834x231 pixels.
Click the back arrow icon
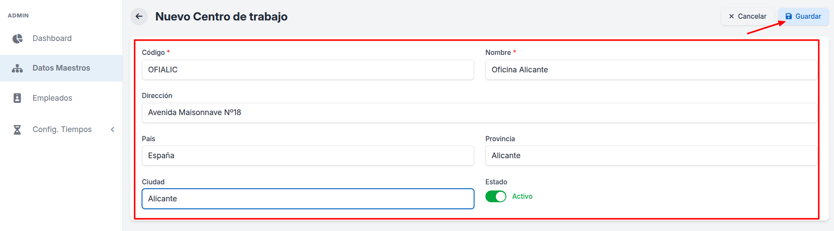pyautogui.click(x=139, y=17)
